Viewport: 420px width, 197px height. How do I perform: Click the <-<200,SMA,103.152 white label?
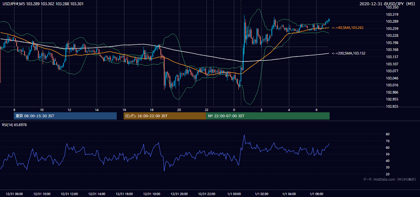[x=349, y=53]
